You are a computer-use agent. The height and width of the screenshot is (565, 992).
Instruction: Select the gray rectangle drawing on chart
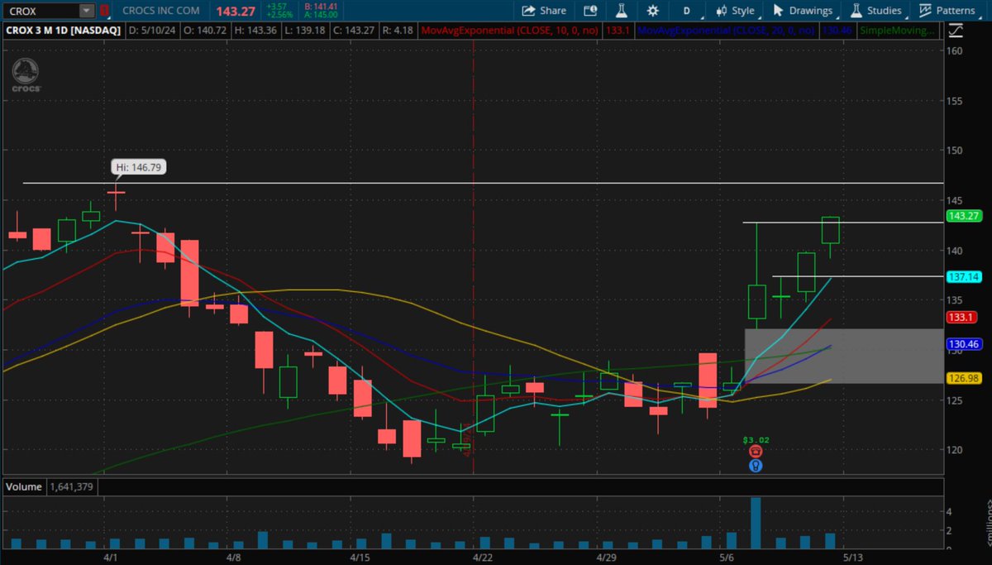point(843,356)
